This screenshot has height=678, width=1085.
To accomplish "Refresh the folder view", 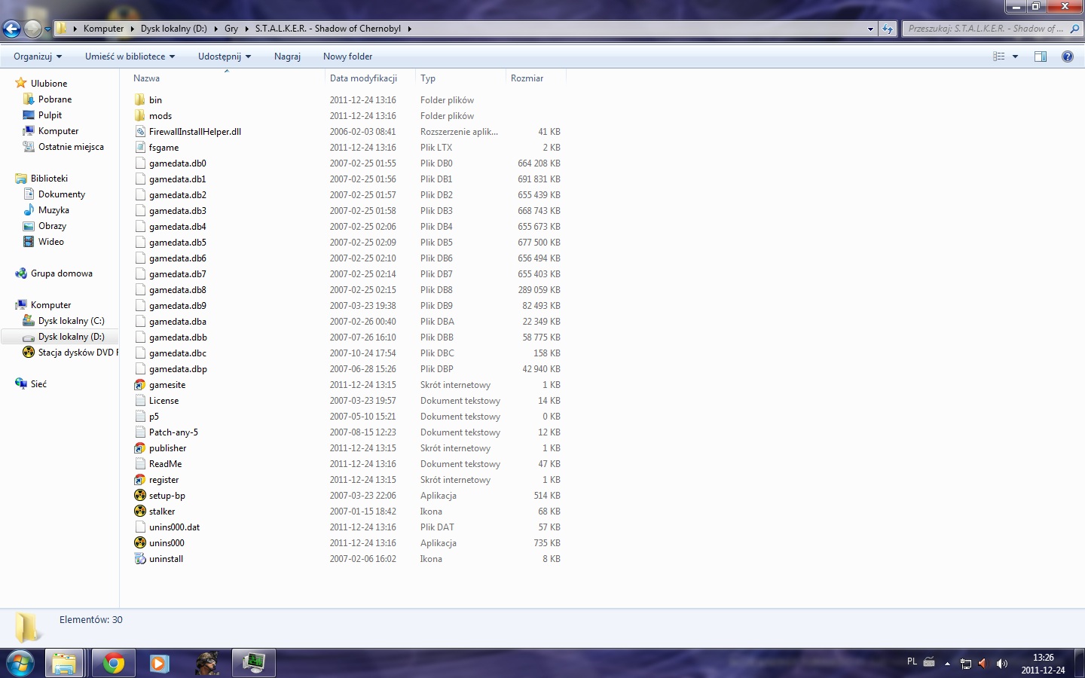I will [x=888, y=29].
